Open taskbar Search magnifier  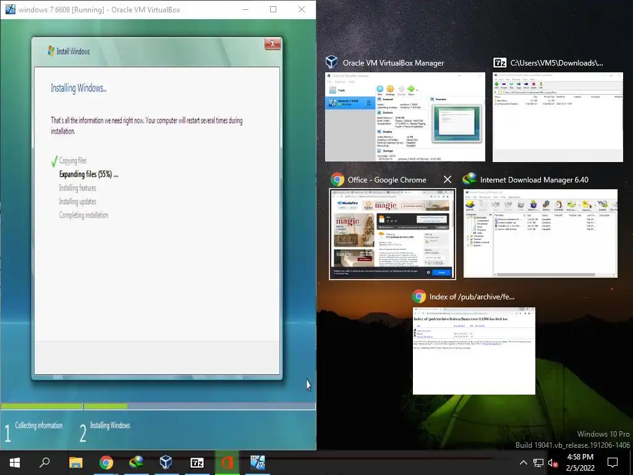pyautogui.click(x=45, y=463)
